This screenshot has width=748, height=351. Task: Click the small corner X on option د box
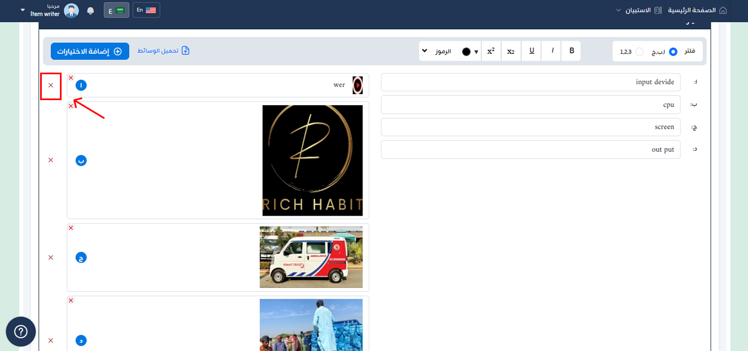click(x=71, y=300)
